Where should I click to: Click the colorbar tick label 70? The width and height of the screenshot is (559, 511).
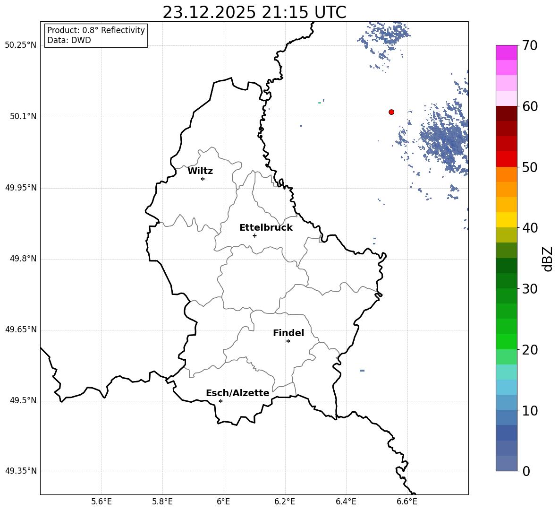[x=530, y=46]
